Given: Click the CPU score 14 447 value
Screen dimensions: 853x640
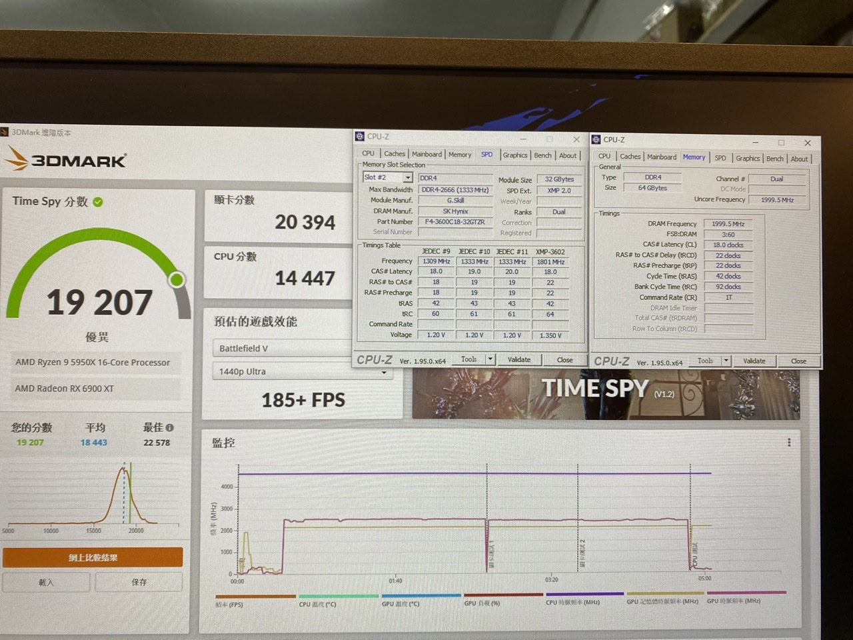Looking at the screenshot, I should (x=305, y=278).
